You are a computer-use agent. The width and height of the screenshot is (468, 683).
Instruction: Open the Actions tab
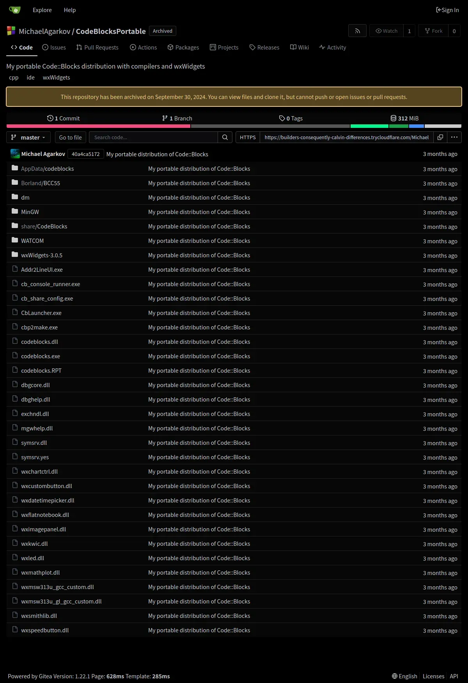click(143, 48)
